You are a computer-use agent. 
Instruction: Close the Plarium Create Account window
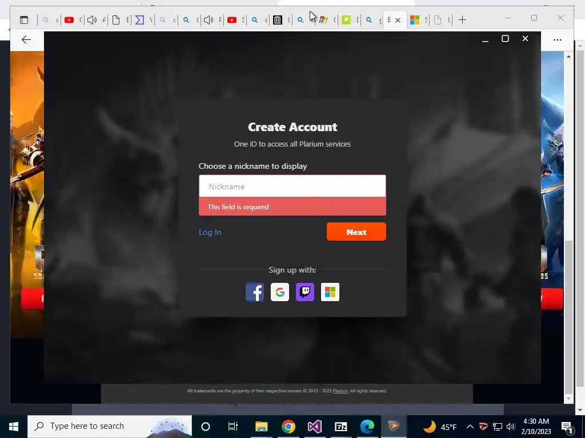click(526, 39)
